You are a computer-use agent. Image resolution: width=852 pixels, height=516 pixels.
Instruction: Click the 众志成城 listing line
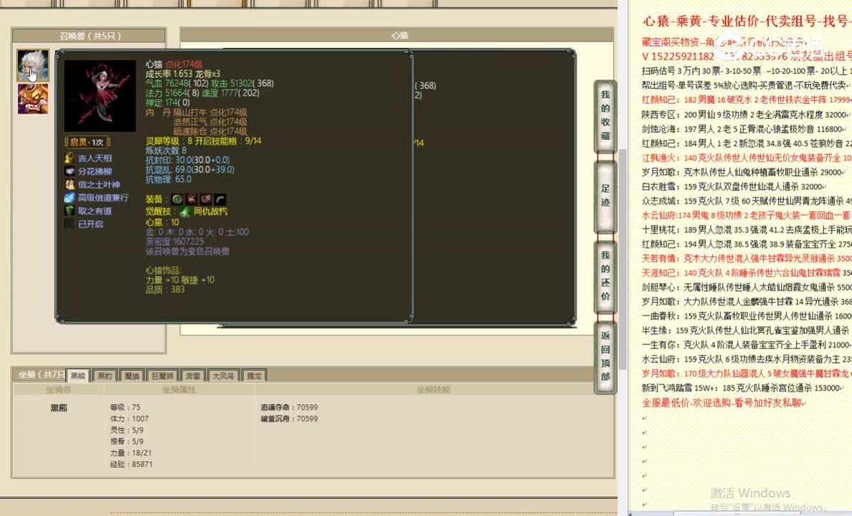747,201
